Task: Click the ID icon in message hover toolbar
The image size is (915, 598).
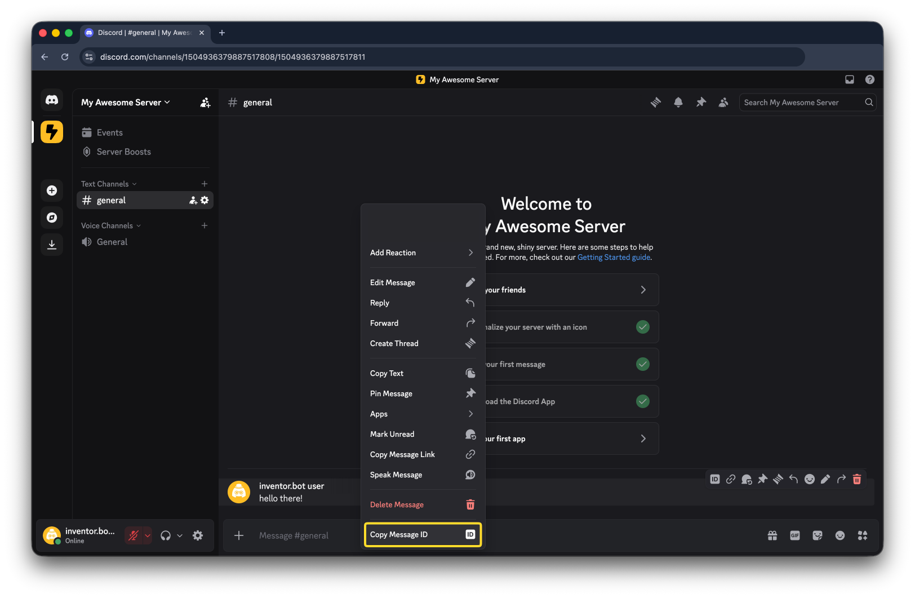Action: pyautogui.click(x=715, y=479)
